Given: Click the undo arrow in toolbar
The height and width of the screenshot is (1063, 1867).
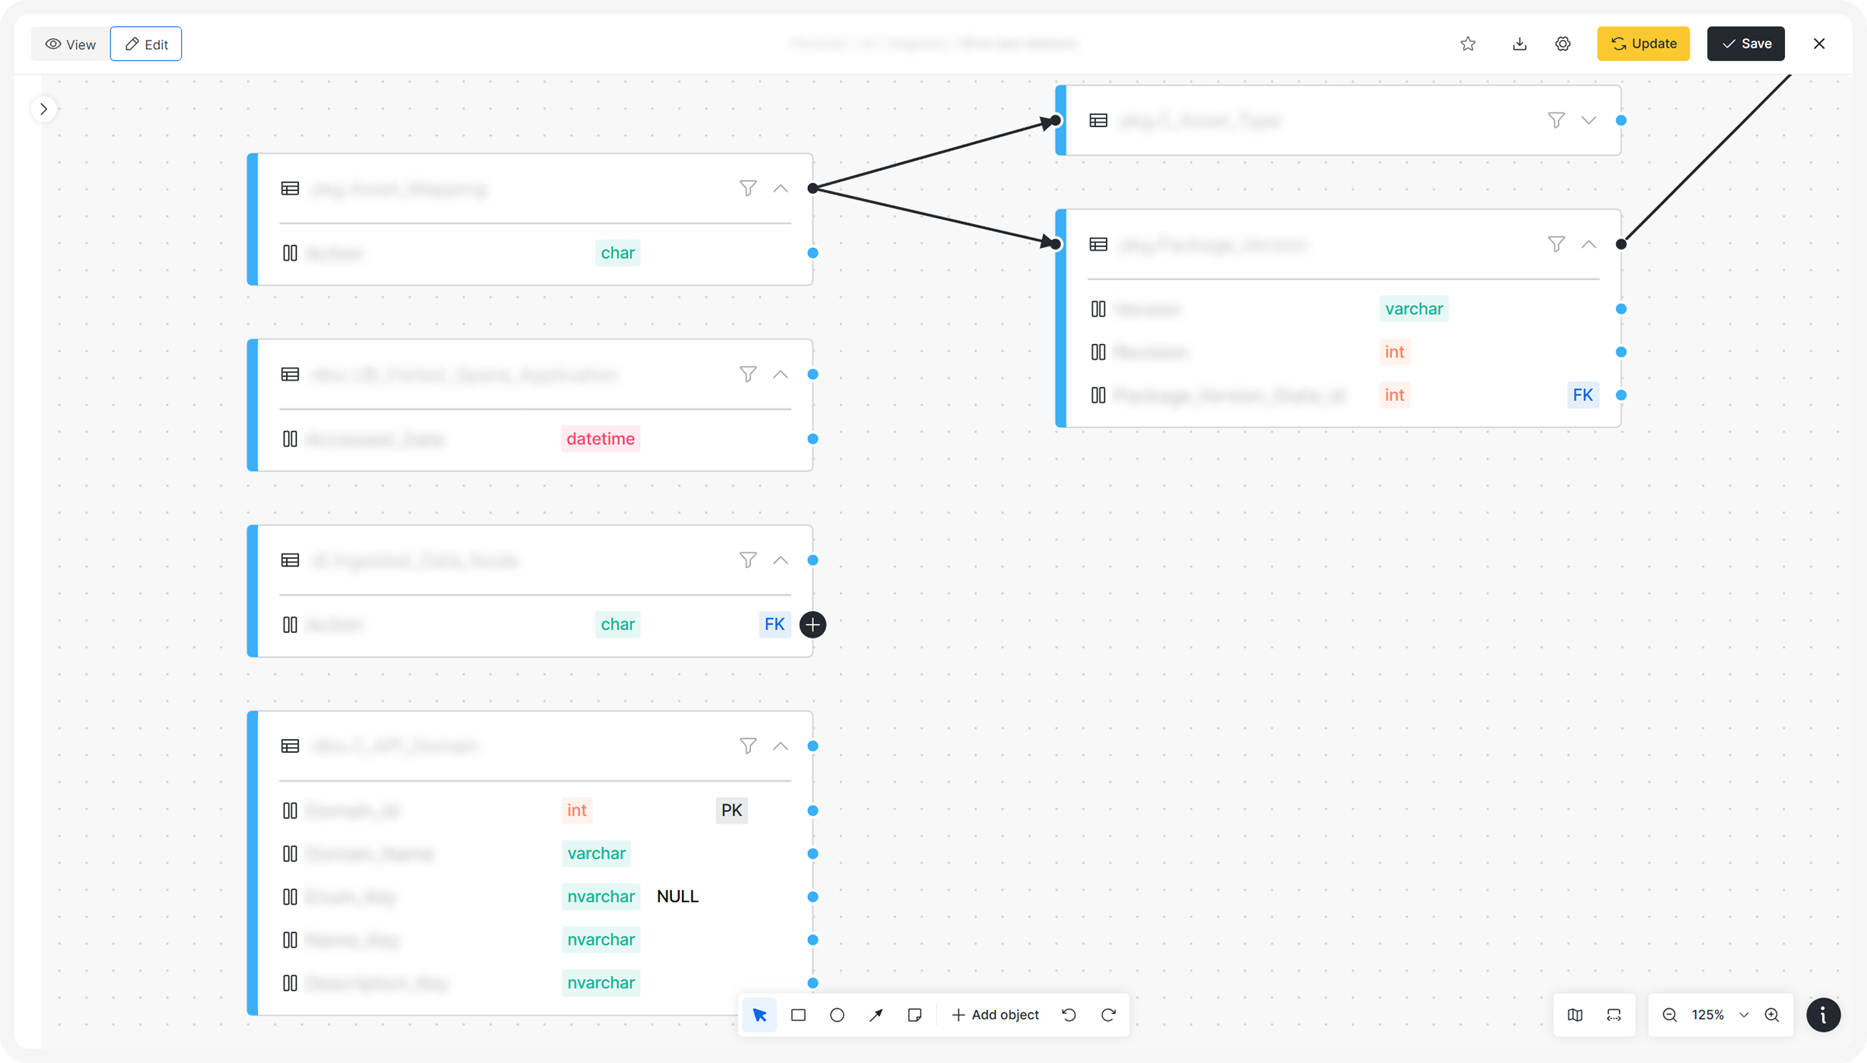Looking at the screenshot, I should pos(1069,1015).
